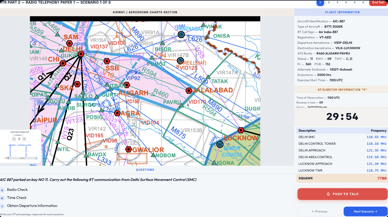Screen dimensions: 388x217
Task: Click the AIRWAY / AERODROME CHARTS SECTION header
Action: 145,12
